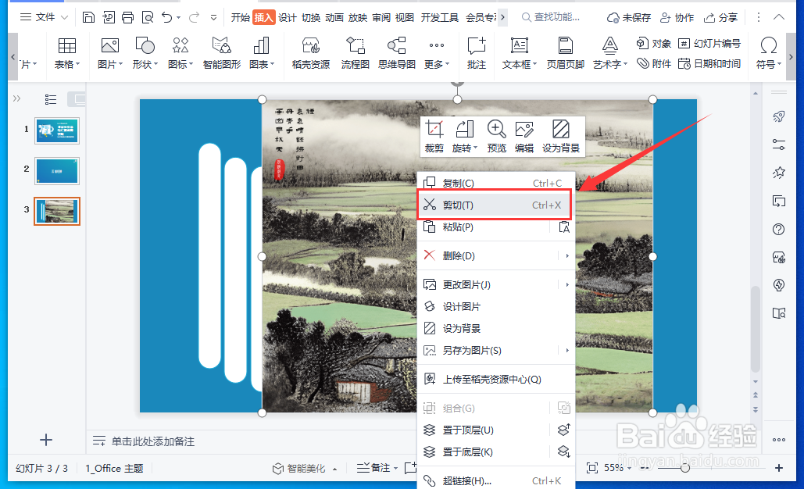The width and height of the screenshot is (804, 489).
Task: Open the help icon in right sidebar
Action: [x=778, y=229]
